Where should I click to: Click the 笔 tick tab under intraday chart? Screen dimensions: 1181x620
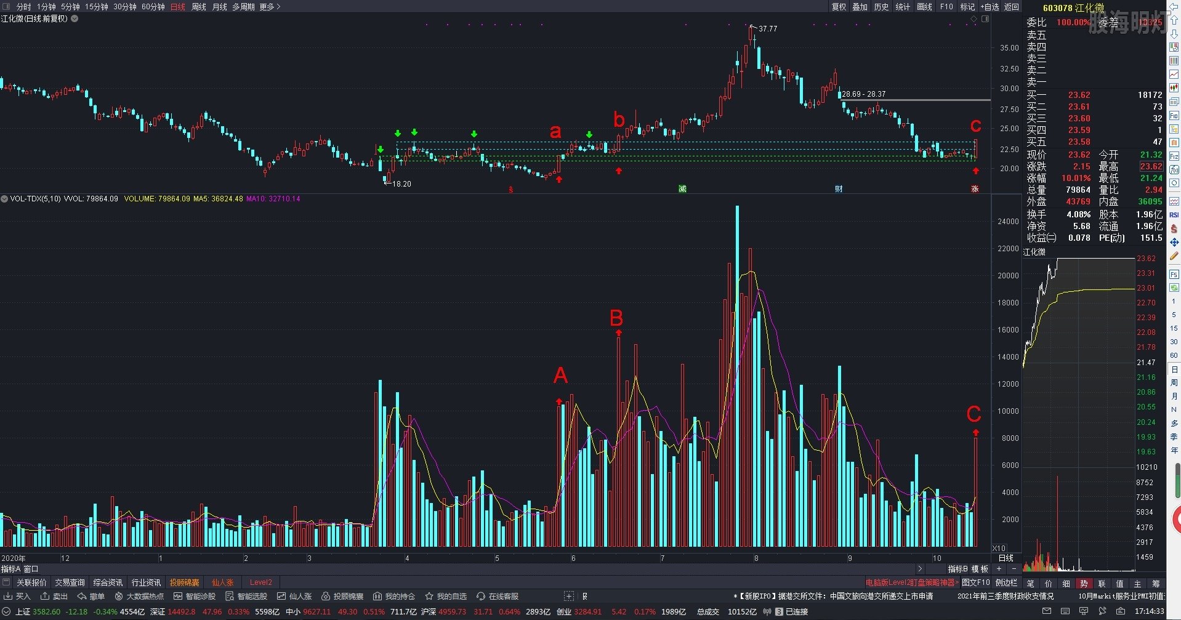tap(1030, 583)
